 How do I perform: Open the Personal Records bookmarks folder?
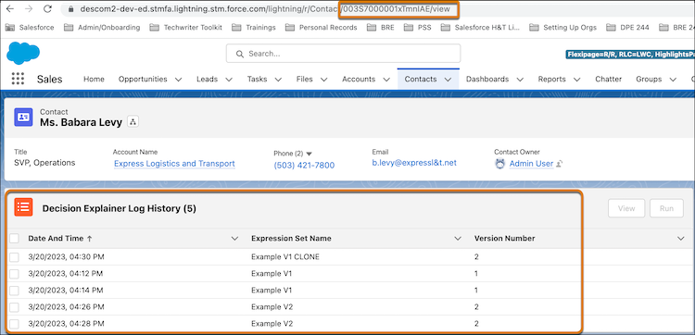coord(321,28)
